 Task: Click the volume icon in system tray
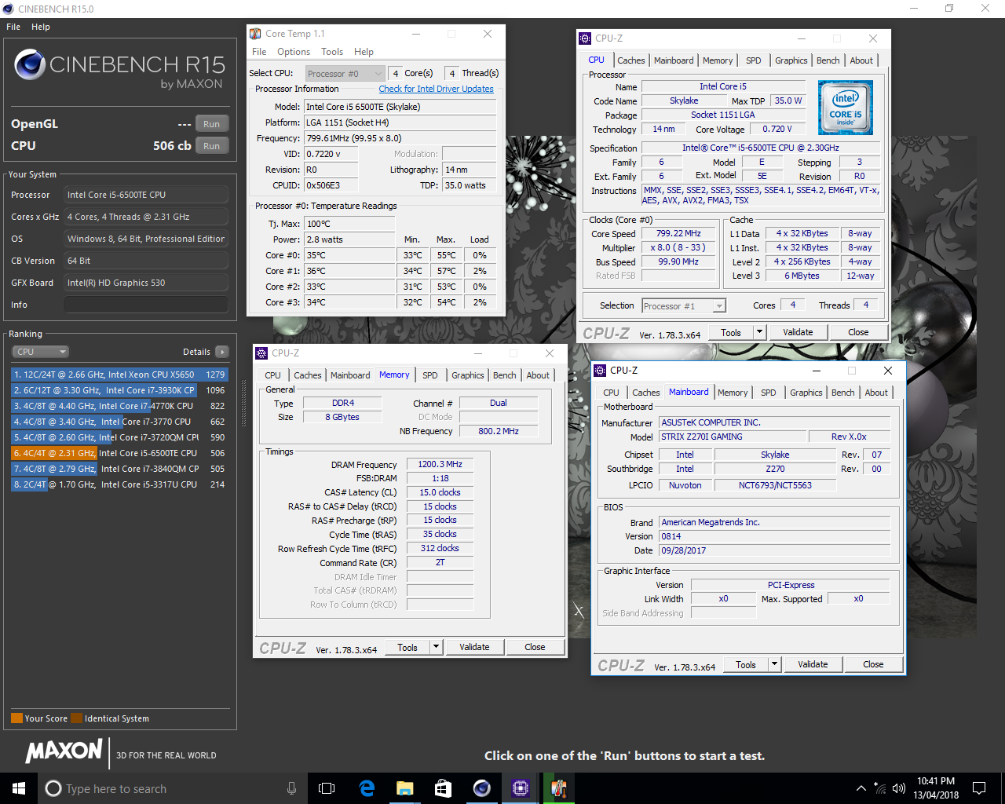(899, 788)
